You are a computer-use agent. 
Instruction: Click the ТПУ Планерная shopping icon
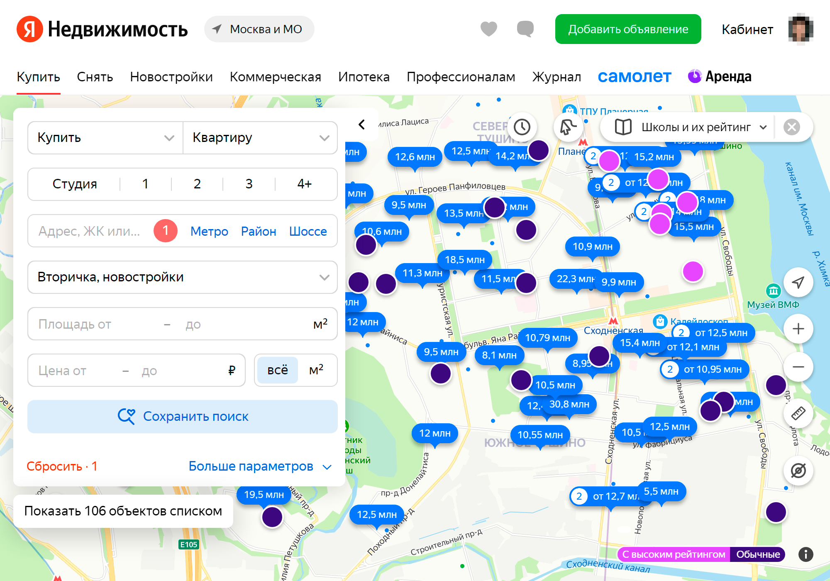click(570, 111)
